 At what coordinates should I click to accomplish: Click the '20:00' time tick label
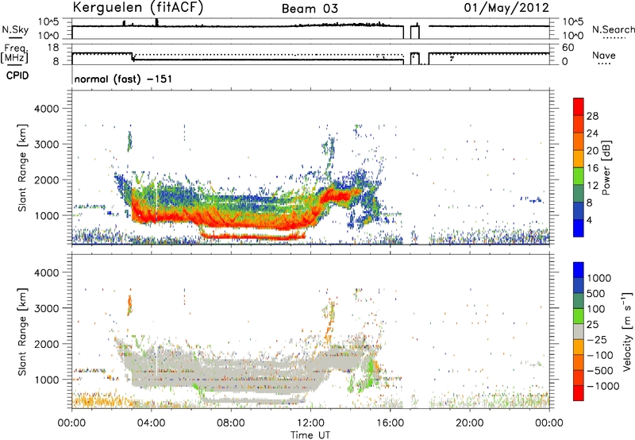[x=470, y=423]
